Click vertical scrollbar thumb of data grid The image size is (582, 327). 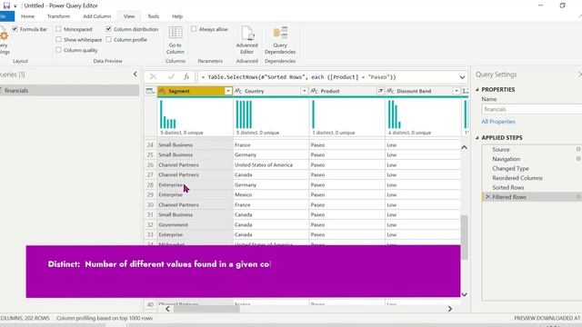tap(464, 237)
